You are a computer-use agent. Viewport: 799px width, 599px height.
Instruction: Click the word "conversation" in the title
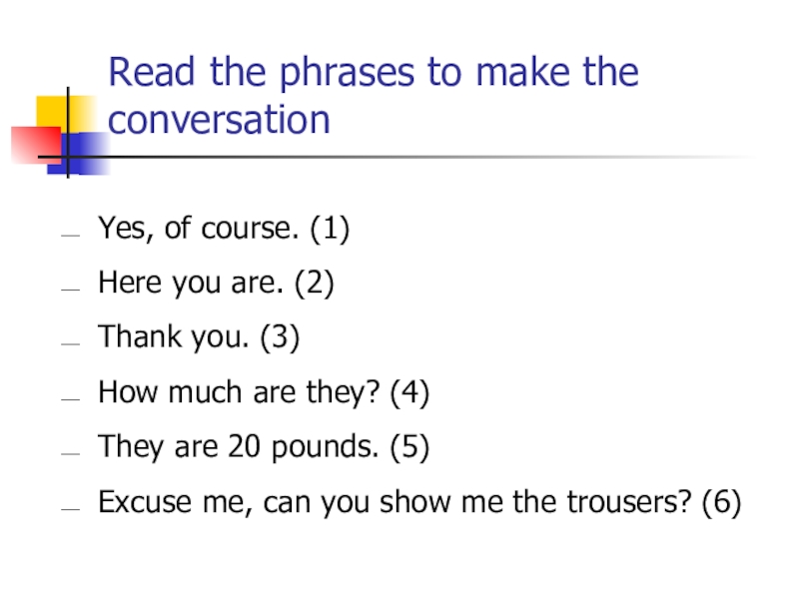[x=219, y=121]
